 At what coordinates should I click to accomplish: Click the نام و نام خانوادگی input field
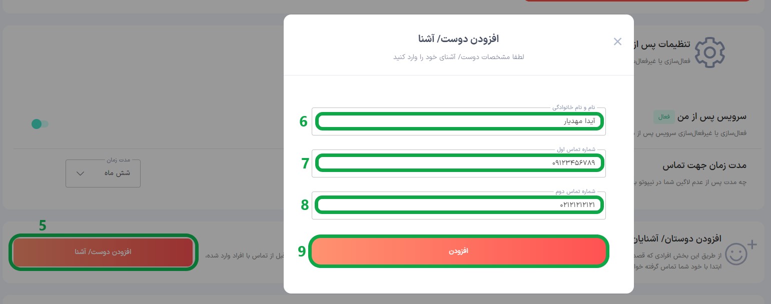(x=459, y=121)
